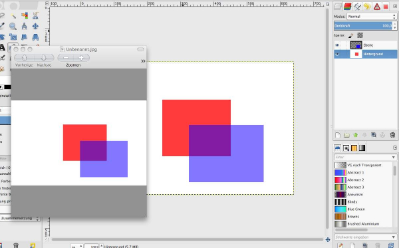The image size is (399, 248).
Task: Delete the selected layer
Action: (392, 135)
